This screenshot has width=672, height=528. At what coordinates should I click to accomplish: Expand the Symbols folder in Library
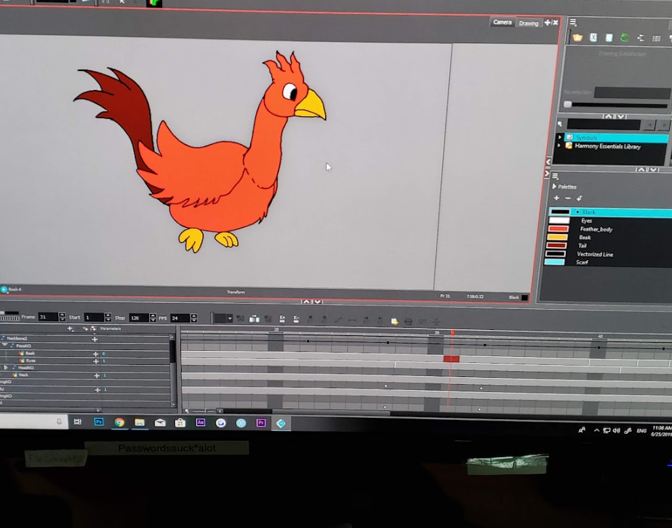pos(559,137)
